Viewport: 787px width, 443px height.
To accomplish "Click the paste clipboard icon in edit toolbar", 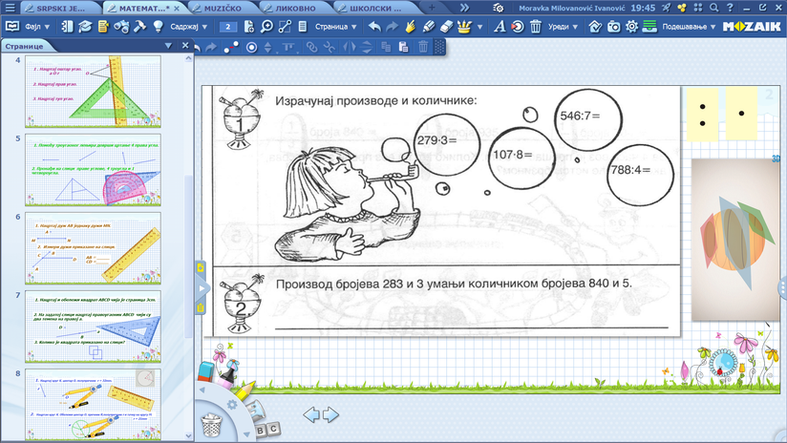I will click(x=403, y=47).
